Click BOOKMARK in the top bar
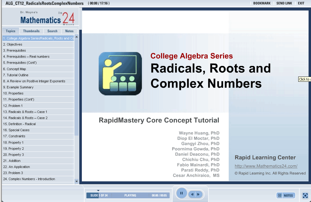 pyautogui.click(x=262, y=3)
